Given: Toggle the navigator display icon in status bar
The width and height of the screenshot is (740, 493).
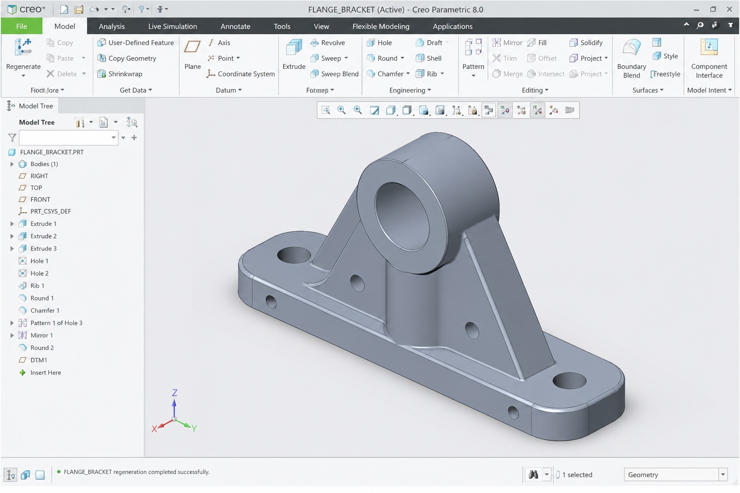Looking at the screenshot, I should point(10,475).
